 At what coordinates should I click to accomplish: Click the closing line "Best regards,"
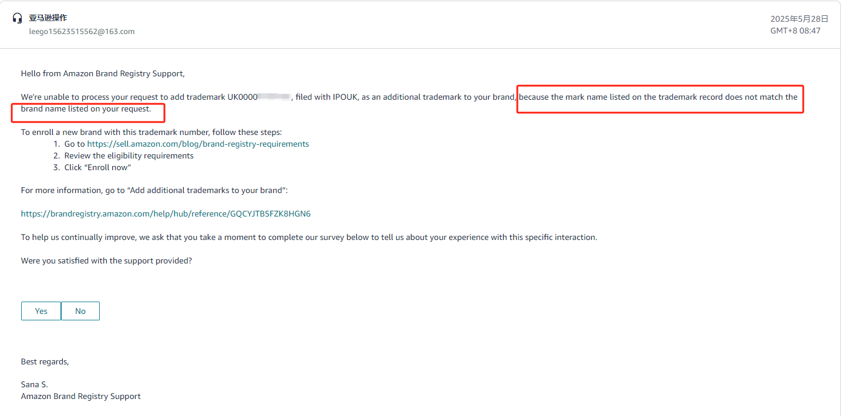(45, 361)
